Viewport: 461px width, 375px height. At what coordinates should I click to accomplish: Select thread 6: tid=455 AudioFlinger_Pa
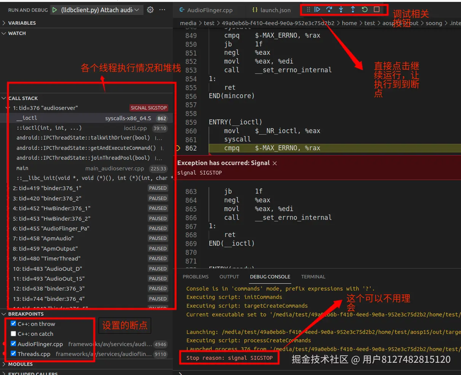86,228
